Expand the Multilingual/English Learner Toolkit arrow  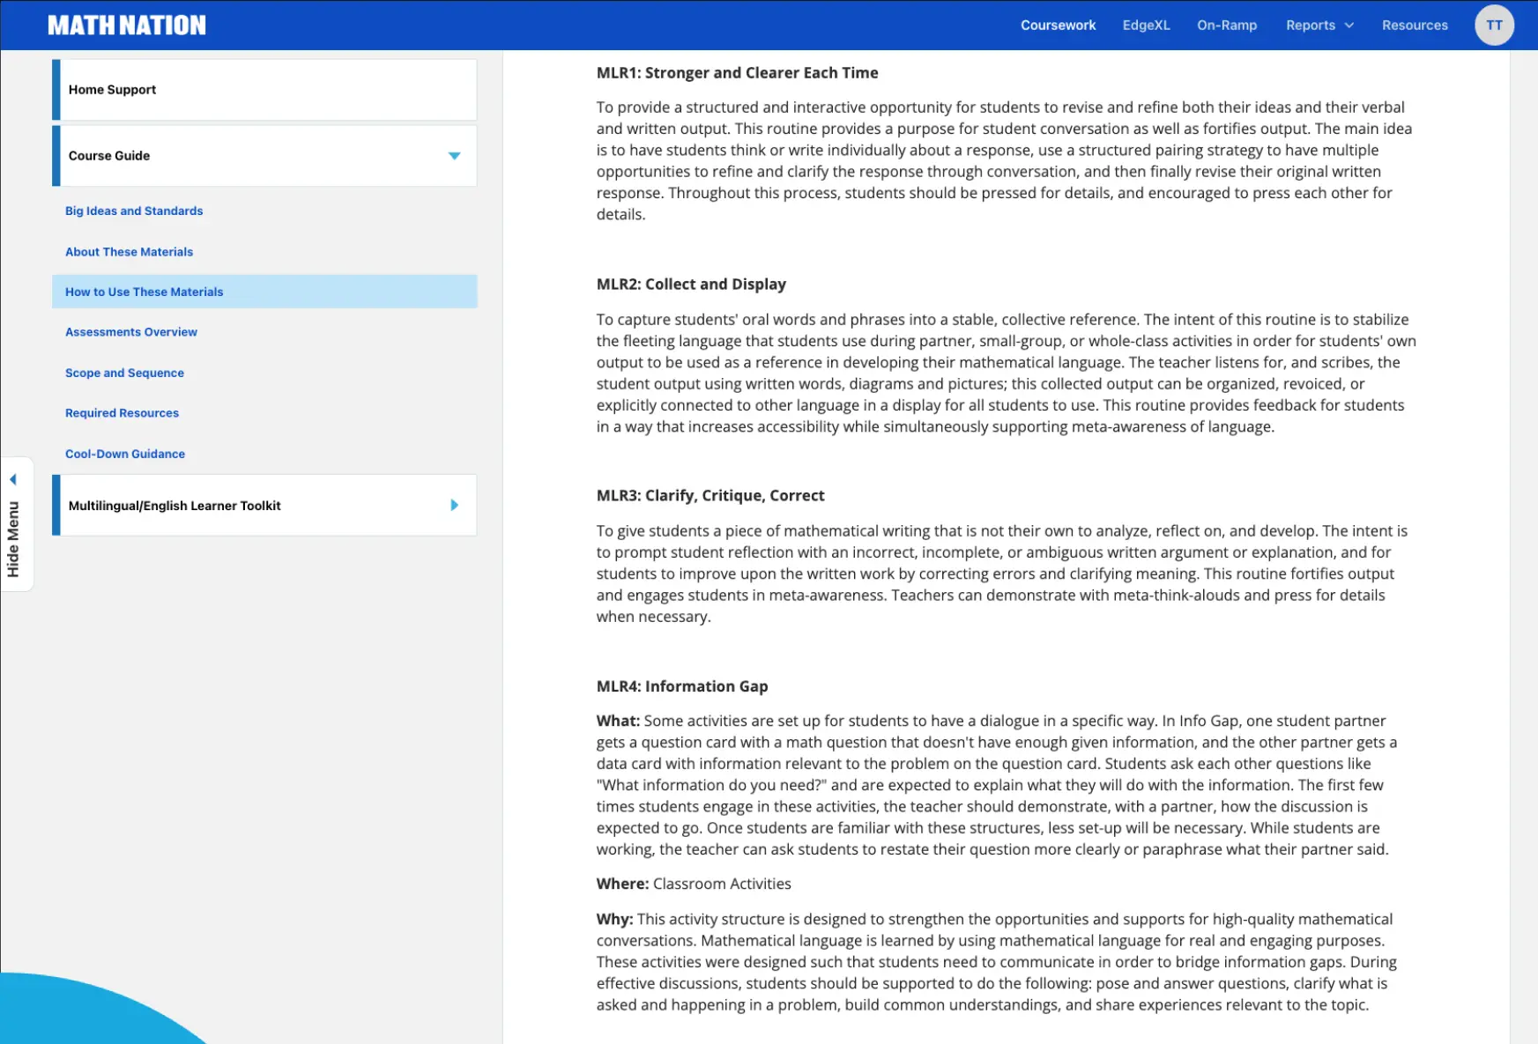(454, 506)
